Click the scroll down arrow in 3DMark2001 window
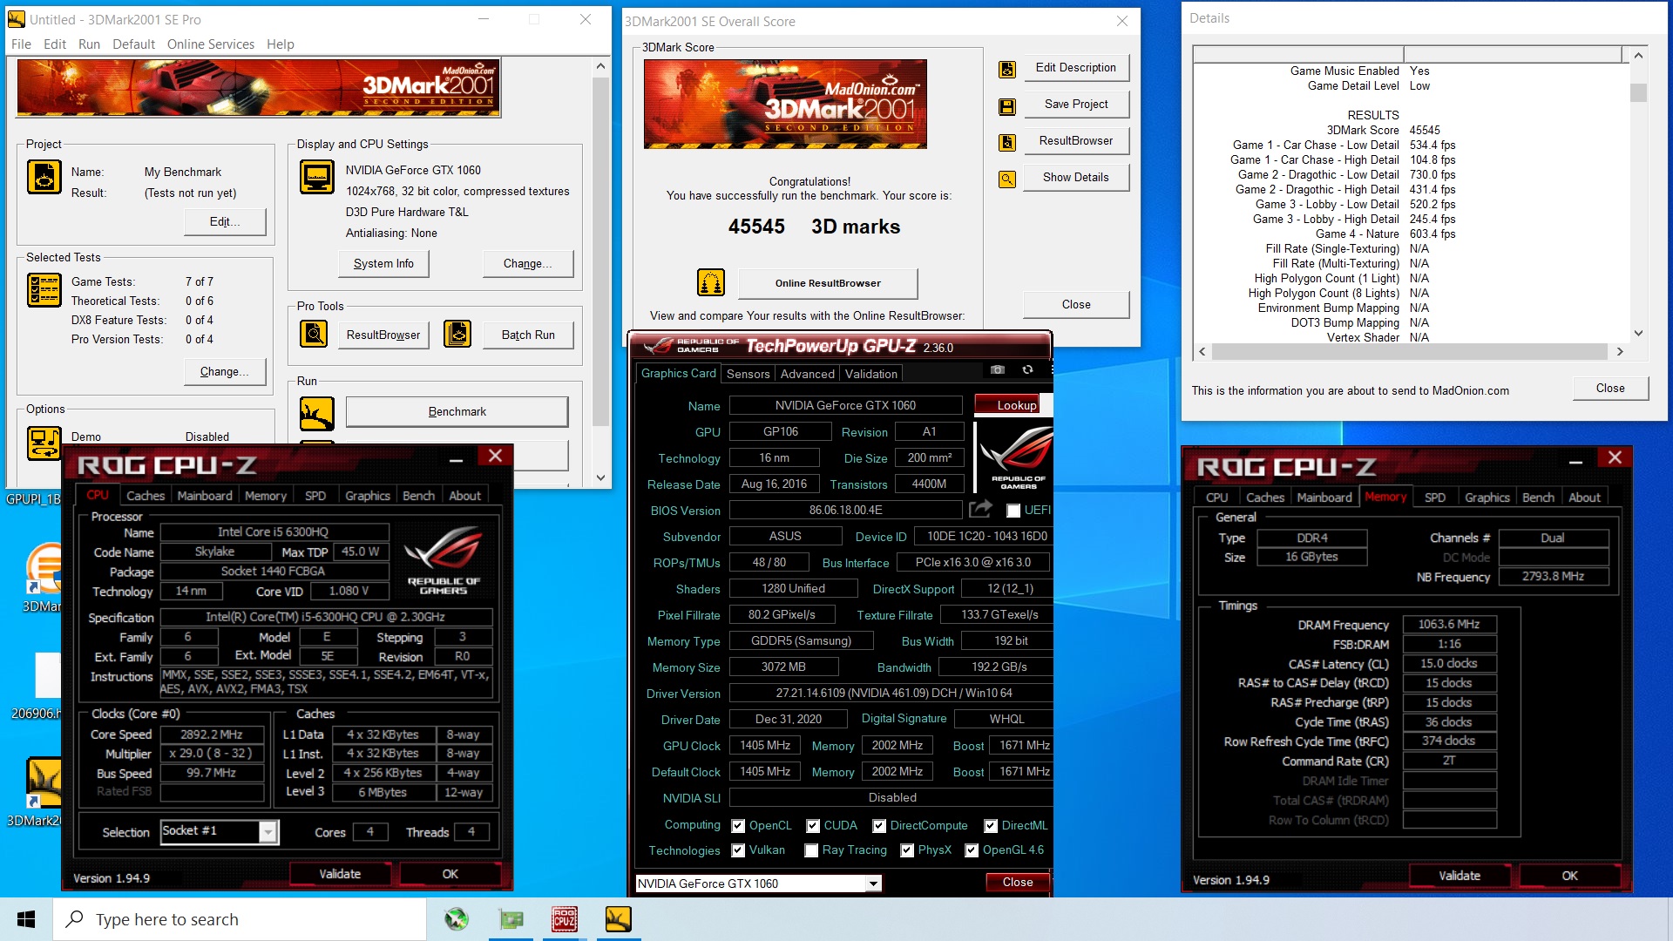 click(600, 477)
